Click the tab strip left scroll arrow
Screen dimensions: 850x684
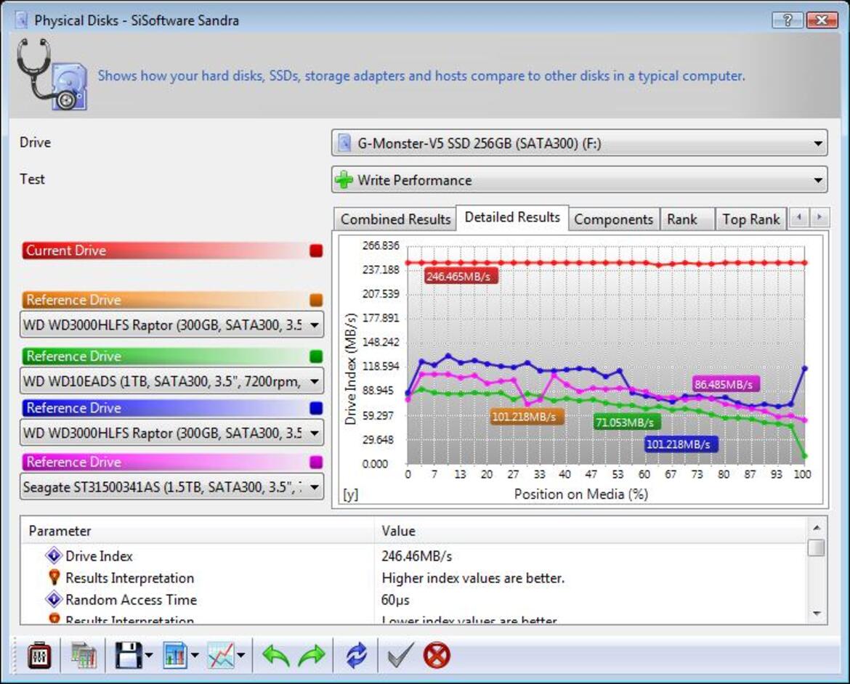pyautogui.click(x=798, y=217)
